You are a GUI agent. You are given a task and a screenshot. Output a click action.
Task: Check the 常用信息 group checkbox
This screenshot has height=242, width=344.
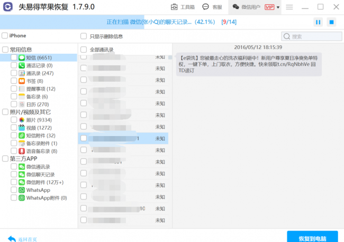(5, 50)
